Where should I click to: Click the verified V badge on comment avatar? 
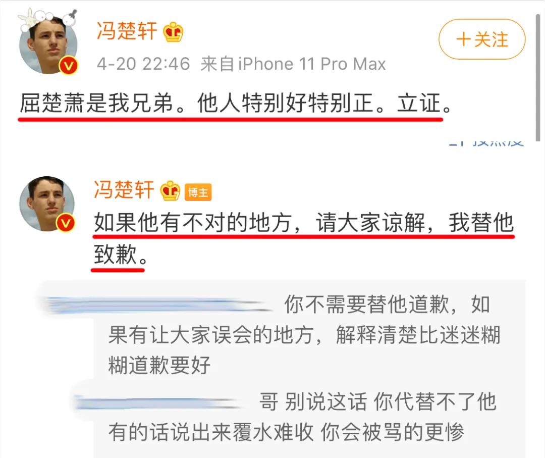click(66, 223)
